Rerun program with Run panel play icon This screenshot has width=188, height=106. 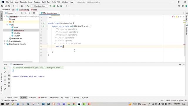pos(5,68)
